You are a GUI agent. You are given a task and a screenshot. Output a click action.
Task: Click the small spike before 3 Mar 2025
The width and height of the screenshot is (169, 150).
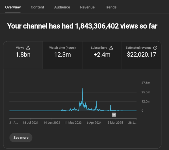pyautogui.click(x=110, y=106)
